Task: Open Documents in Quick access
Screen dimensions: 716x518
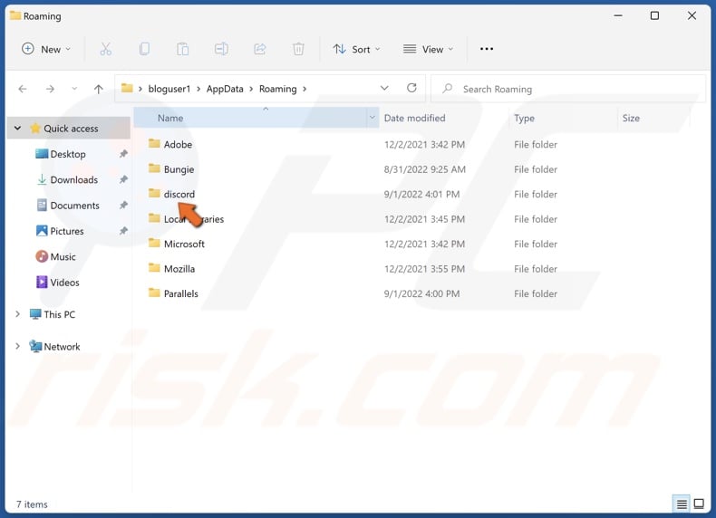Action: [74, 206]
